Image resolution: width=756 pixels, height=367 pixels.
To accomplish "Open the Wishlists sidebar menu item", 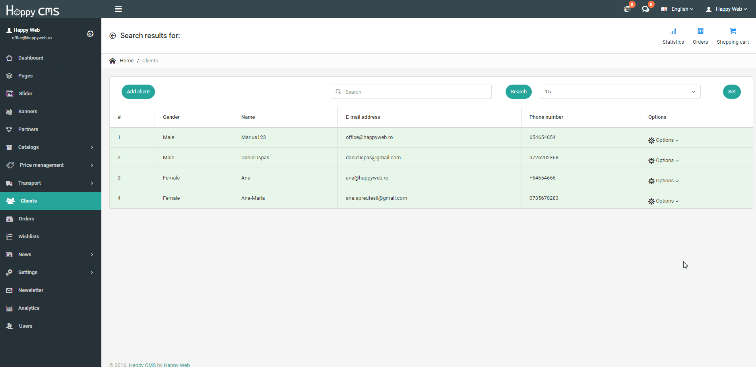I will (50, 237).
